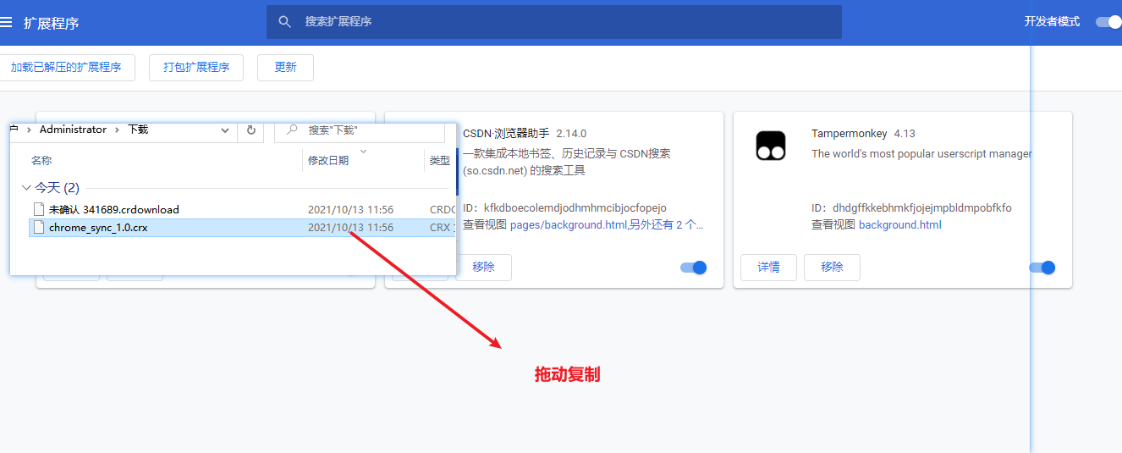Click 移除 on the CSDN·浏览器助手 card
This screenshot has width=1122, height=453.
click(484, 268)
